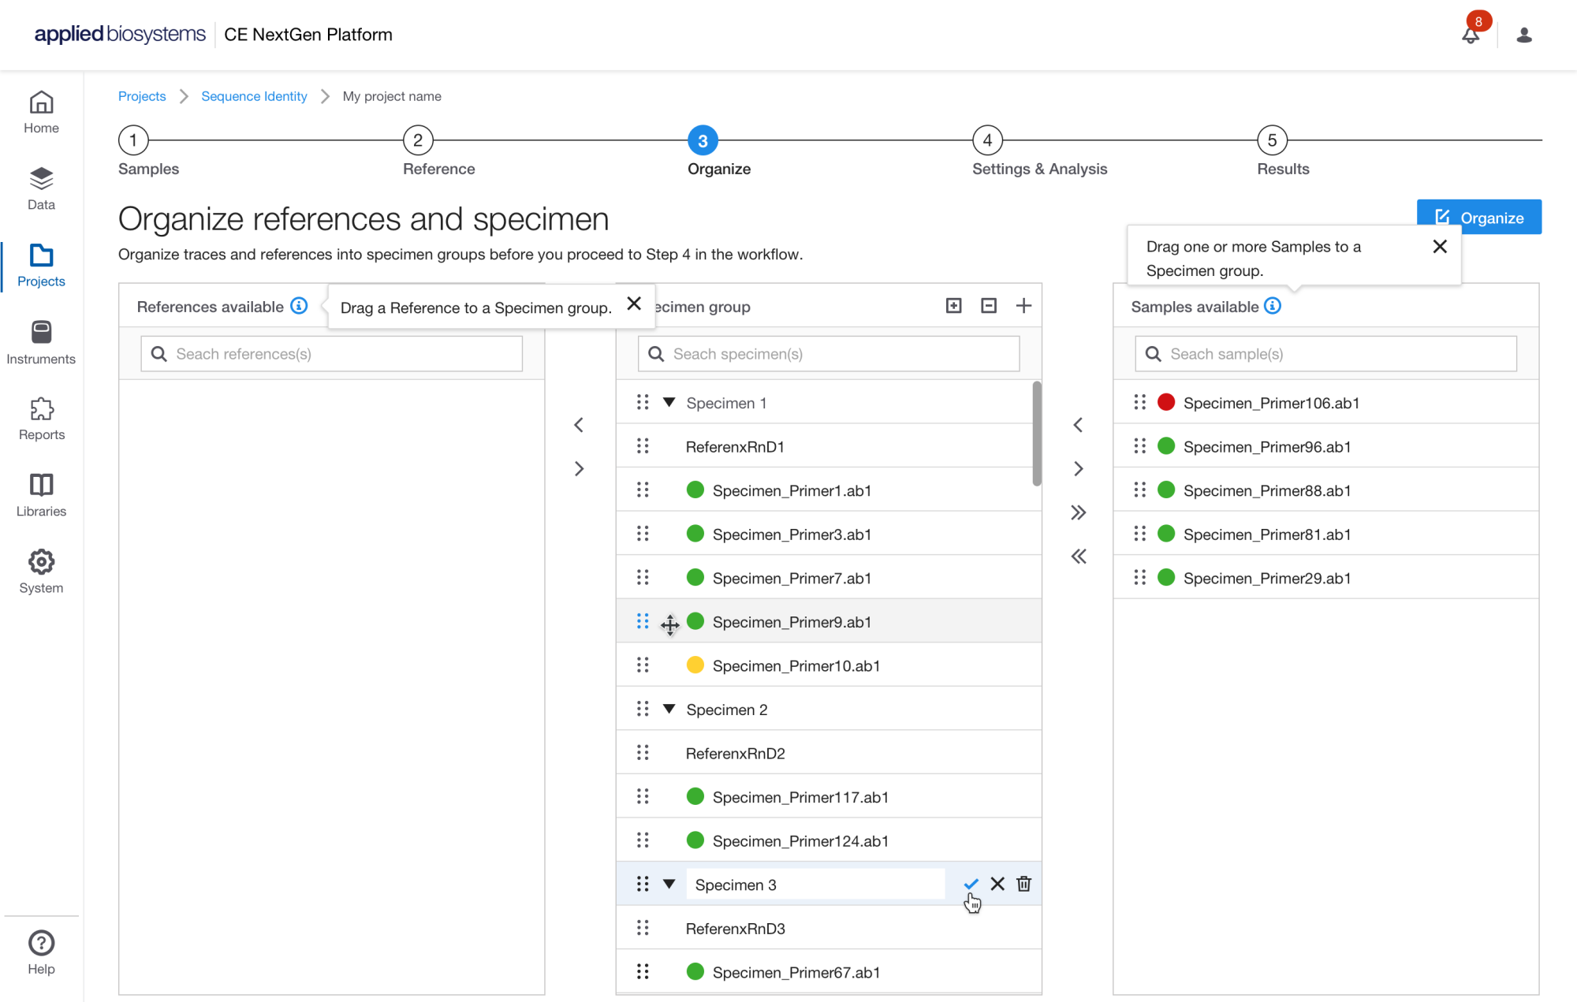Viewport: 1577px width, 1002px height.
Task: Open Sequence Identity breadcrumb link
Action: [x=254, y=96]
